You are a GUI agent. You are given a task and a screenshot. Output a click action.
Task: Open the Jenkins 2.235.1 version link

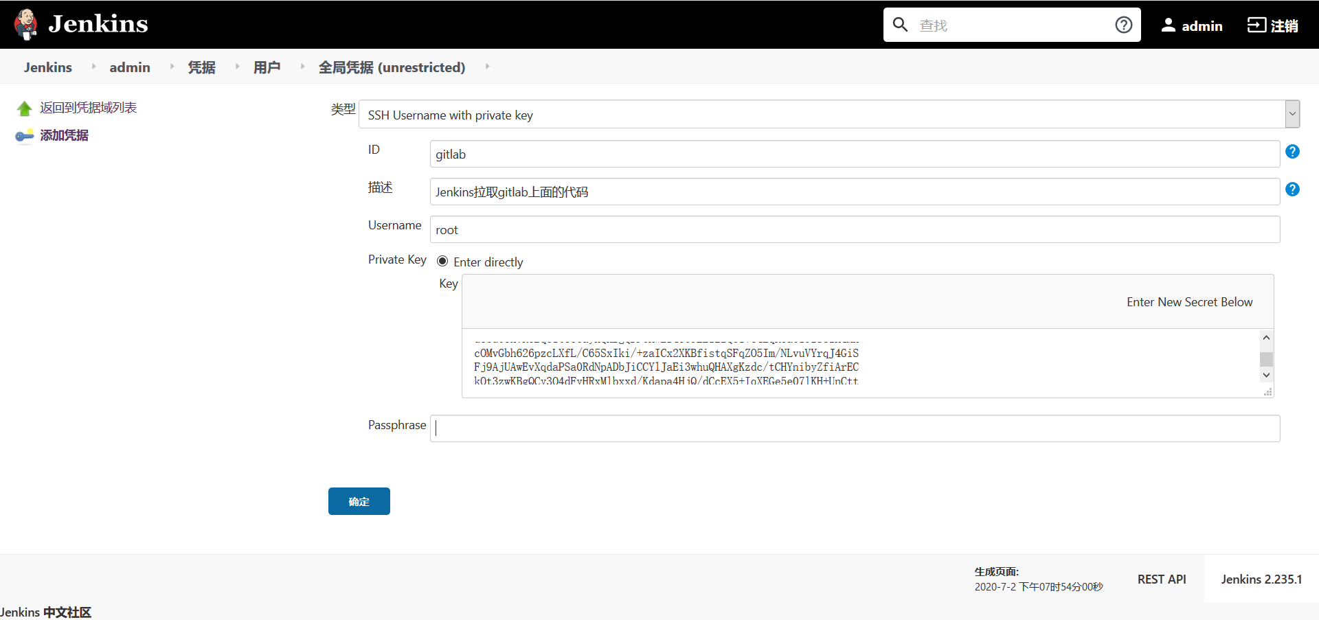pos(1261,579)
